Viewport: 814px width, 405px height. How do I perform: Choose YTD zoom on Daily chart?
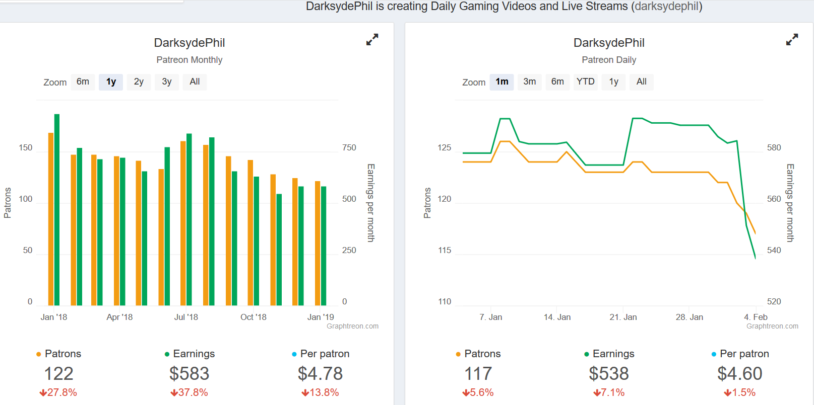click(586, 82)
